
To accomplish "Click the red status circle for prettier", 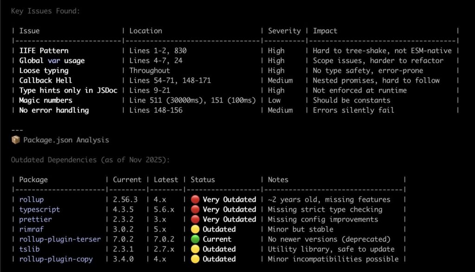I will 195,219.
